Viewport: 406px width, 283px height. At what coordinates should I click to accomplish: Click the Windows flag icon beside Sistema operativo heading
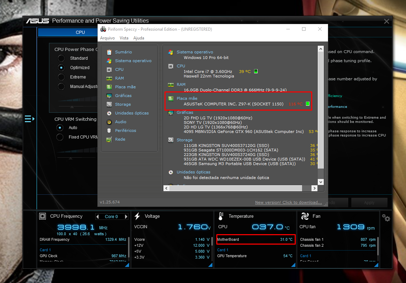[171, 52]
